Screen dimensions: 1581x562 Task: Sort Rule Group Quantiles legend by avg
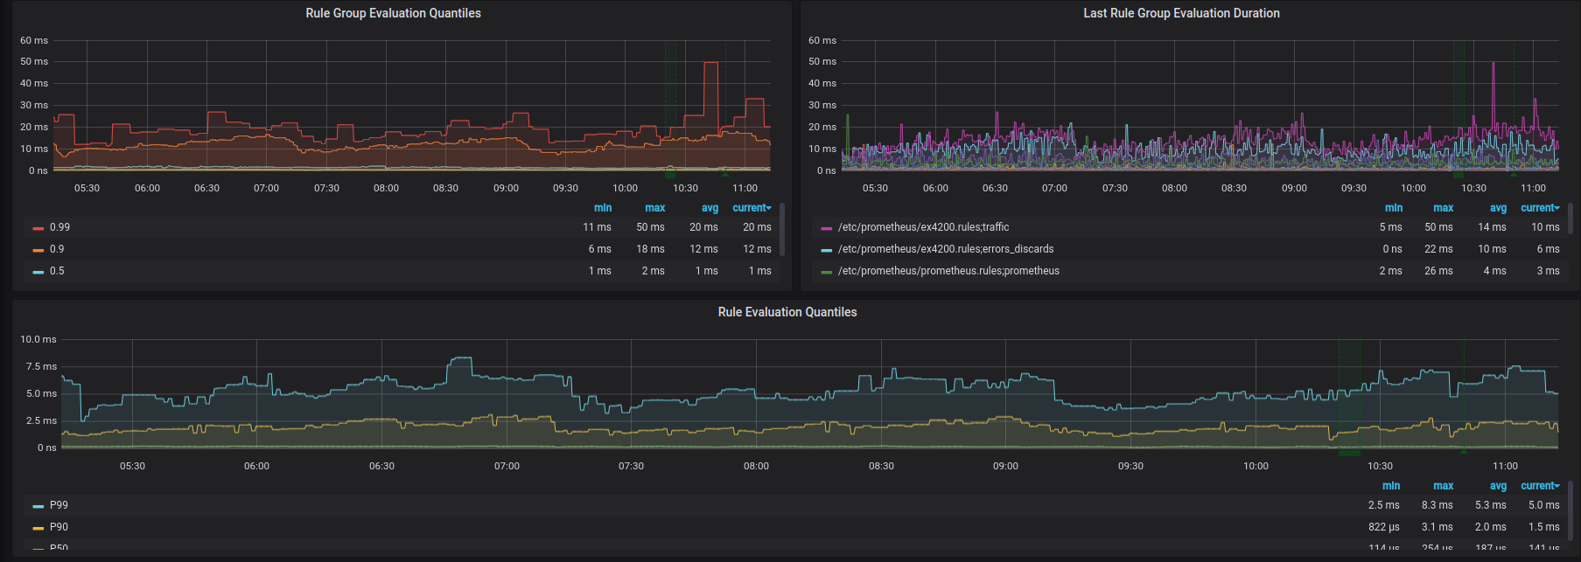click(710, 208)
